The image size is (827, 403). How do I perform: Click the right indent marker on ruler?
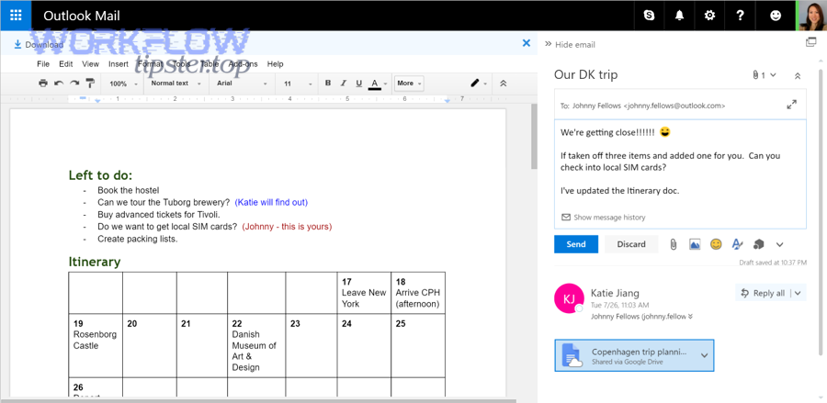tap(447, 100)
